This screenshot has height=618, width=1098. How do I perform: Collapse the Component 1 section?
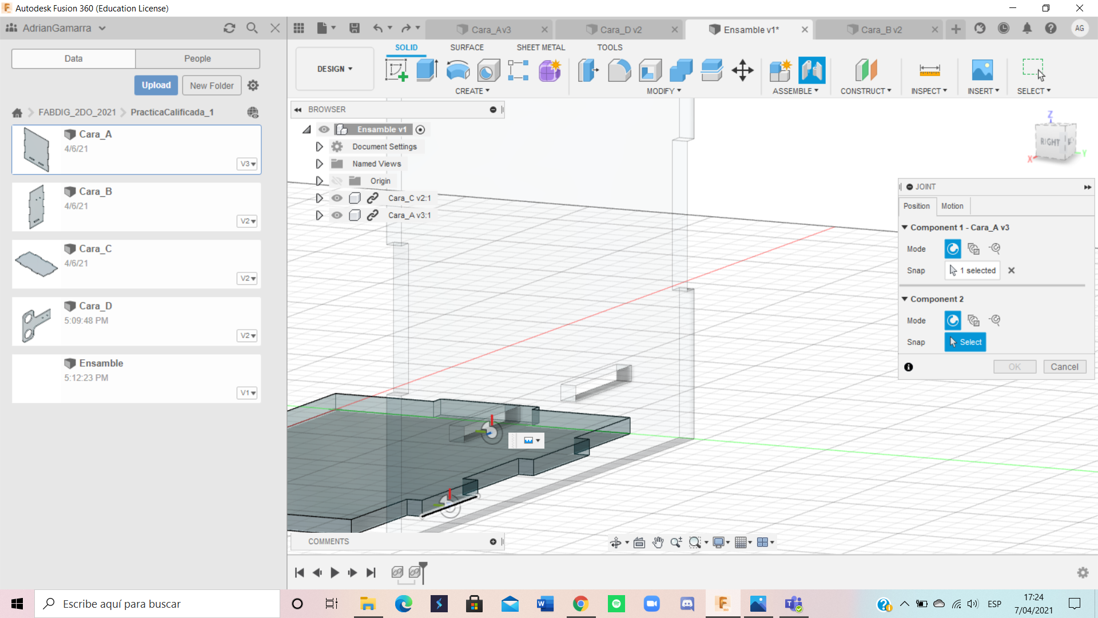coord(905,227)
